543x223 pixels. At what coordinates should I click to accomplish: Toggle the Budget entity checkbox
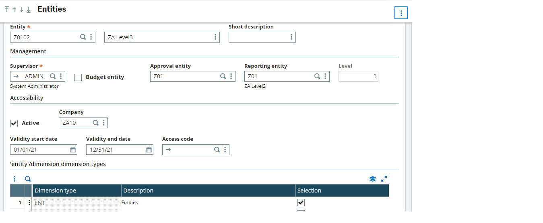pos(78,77)
